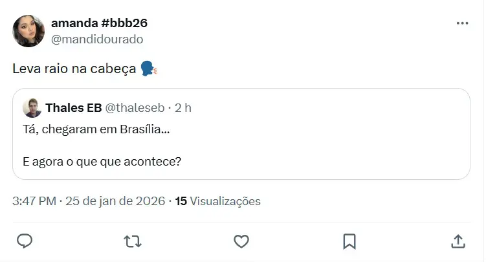View the 15 Visualizações count
The image size is (486, 262).
pos(218,201)
